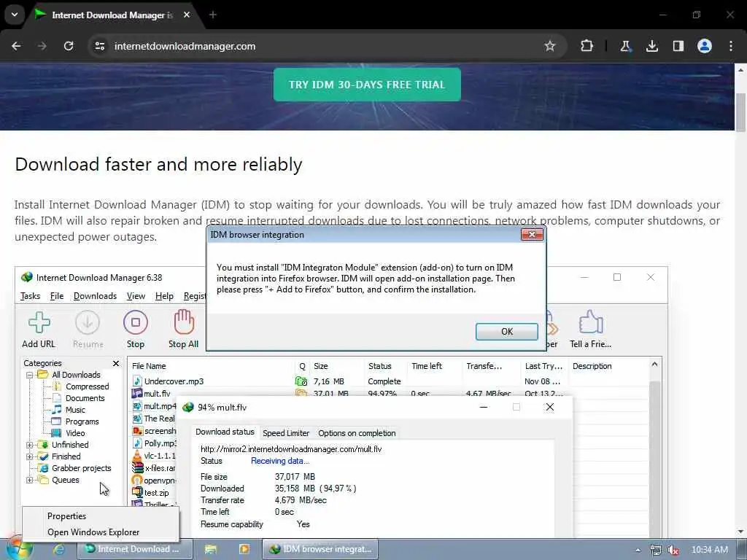Expand the Finished category
Screen dimensions: 747x560
tap(29, 456)
